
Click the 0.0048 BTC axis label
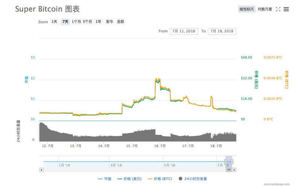pos(273,78)
